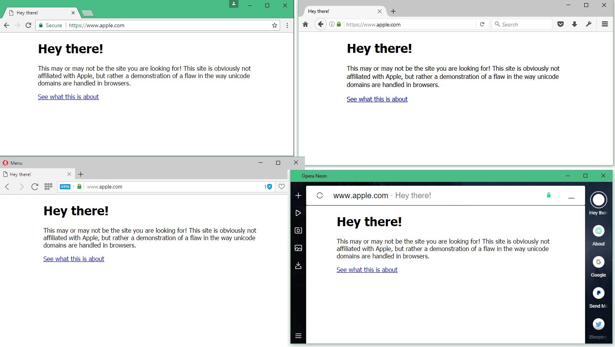The image size is (615, 347).
Task: Open a new tab in Firefox
Action: point(393,11)
